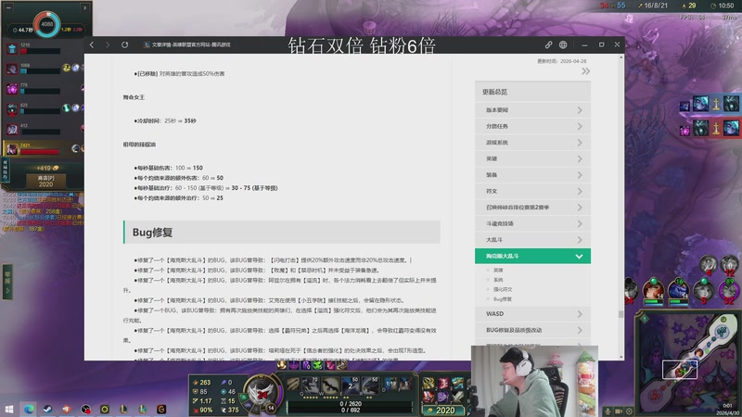Expand the 版本要闻 section
The width and height of the screenshot is (742, 417).
pyautogui.click(x=532, y=110)
